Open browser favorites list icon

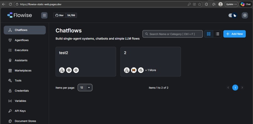pos(214,4)
